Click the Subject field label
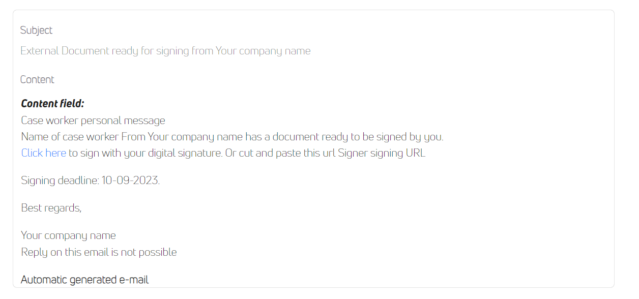The image size is (639, 299). (36, 31)
